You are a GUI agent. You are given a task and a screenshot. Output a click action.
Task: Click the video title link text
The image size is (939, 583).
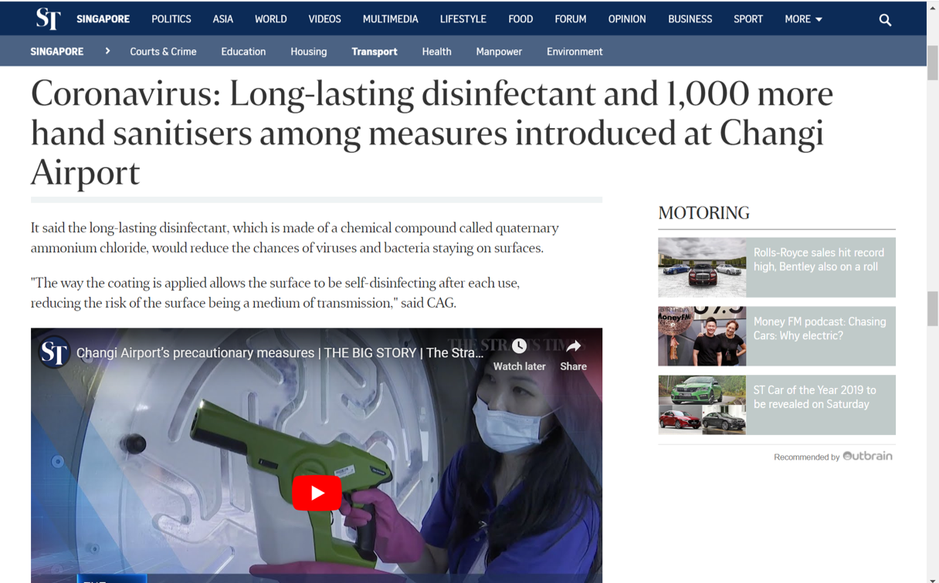(x=280, y=353)
